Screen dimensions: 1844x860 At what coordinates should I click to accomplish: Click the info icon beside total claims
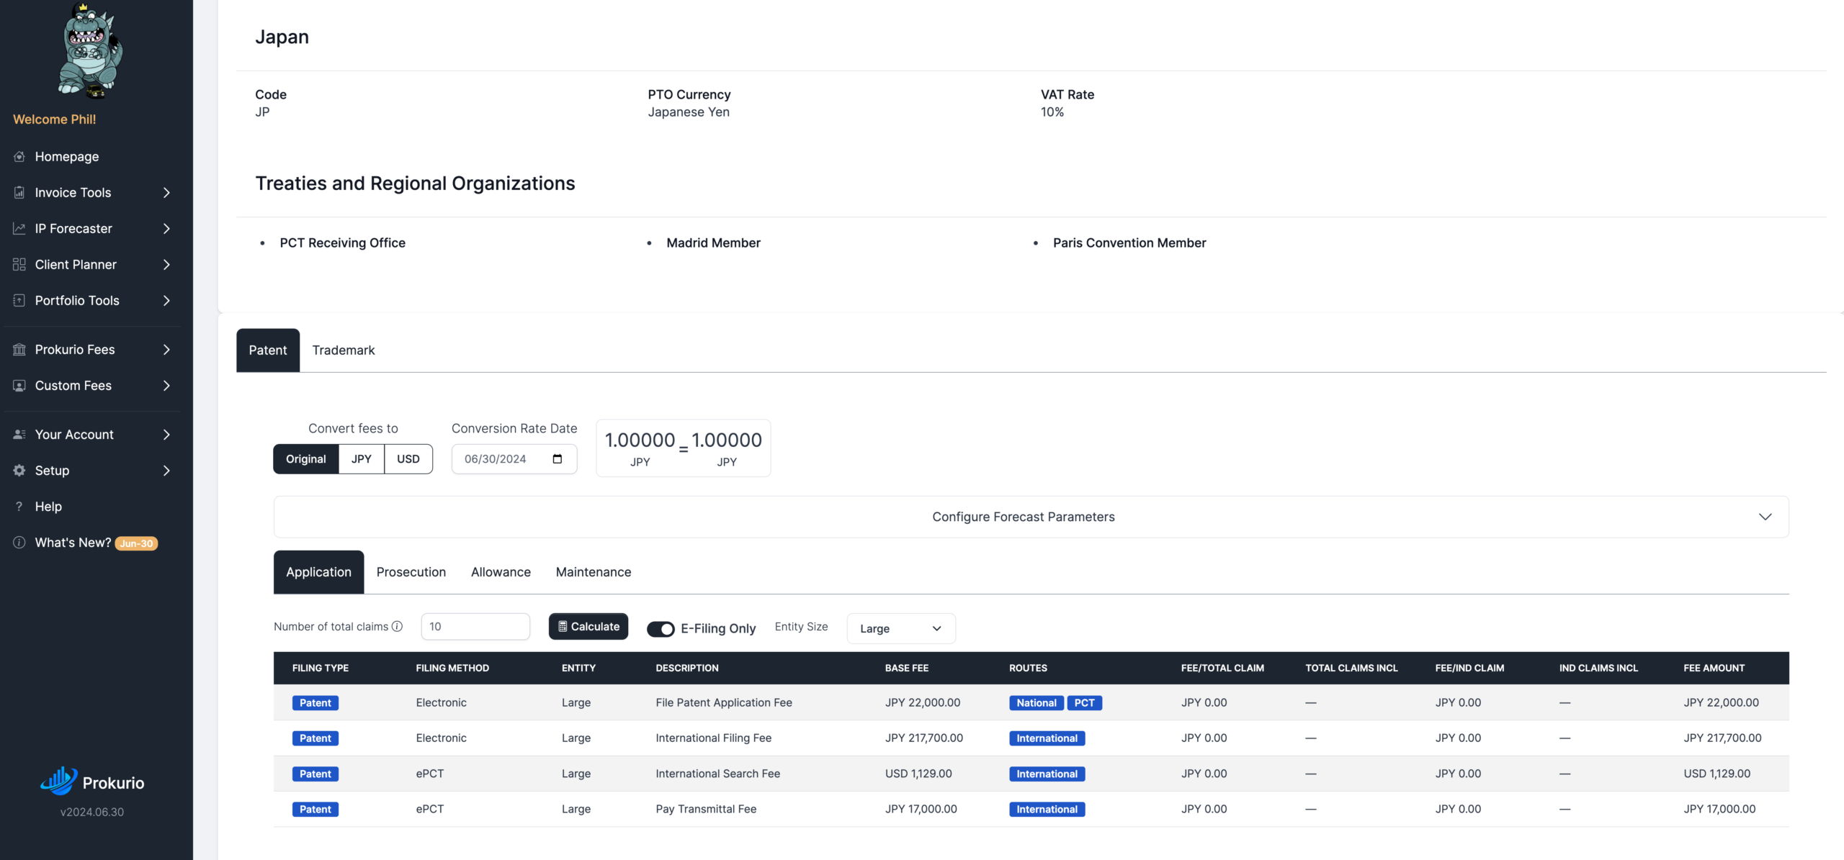[397, 626]
